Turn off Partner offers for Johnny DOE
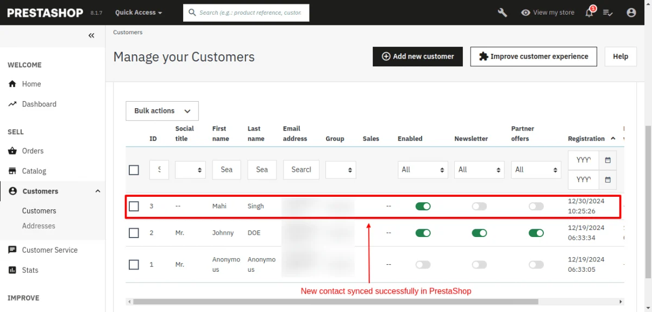 [536, 233]
